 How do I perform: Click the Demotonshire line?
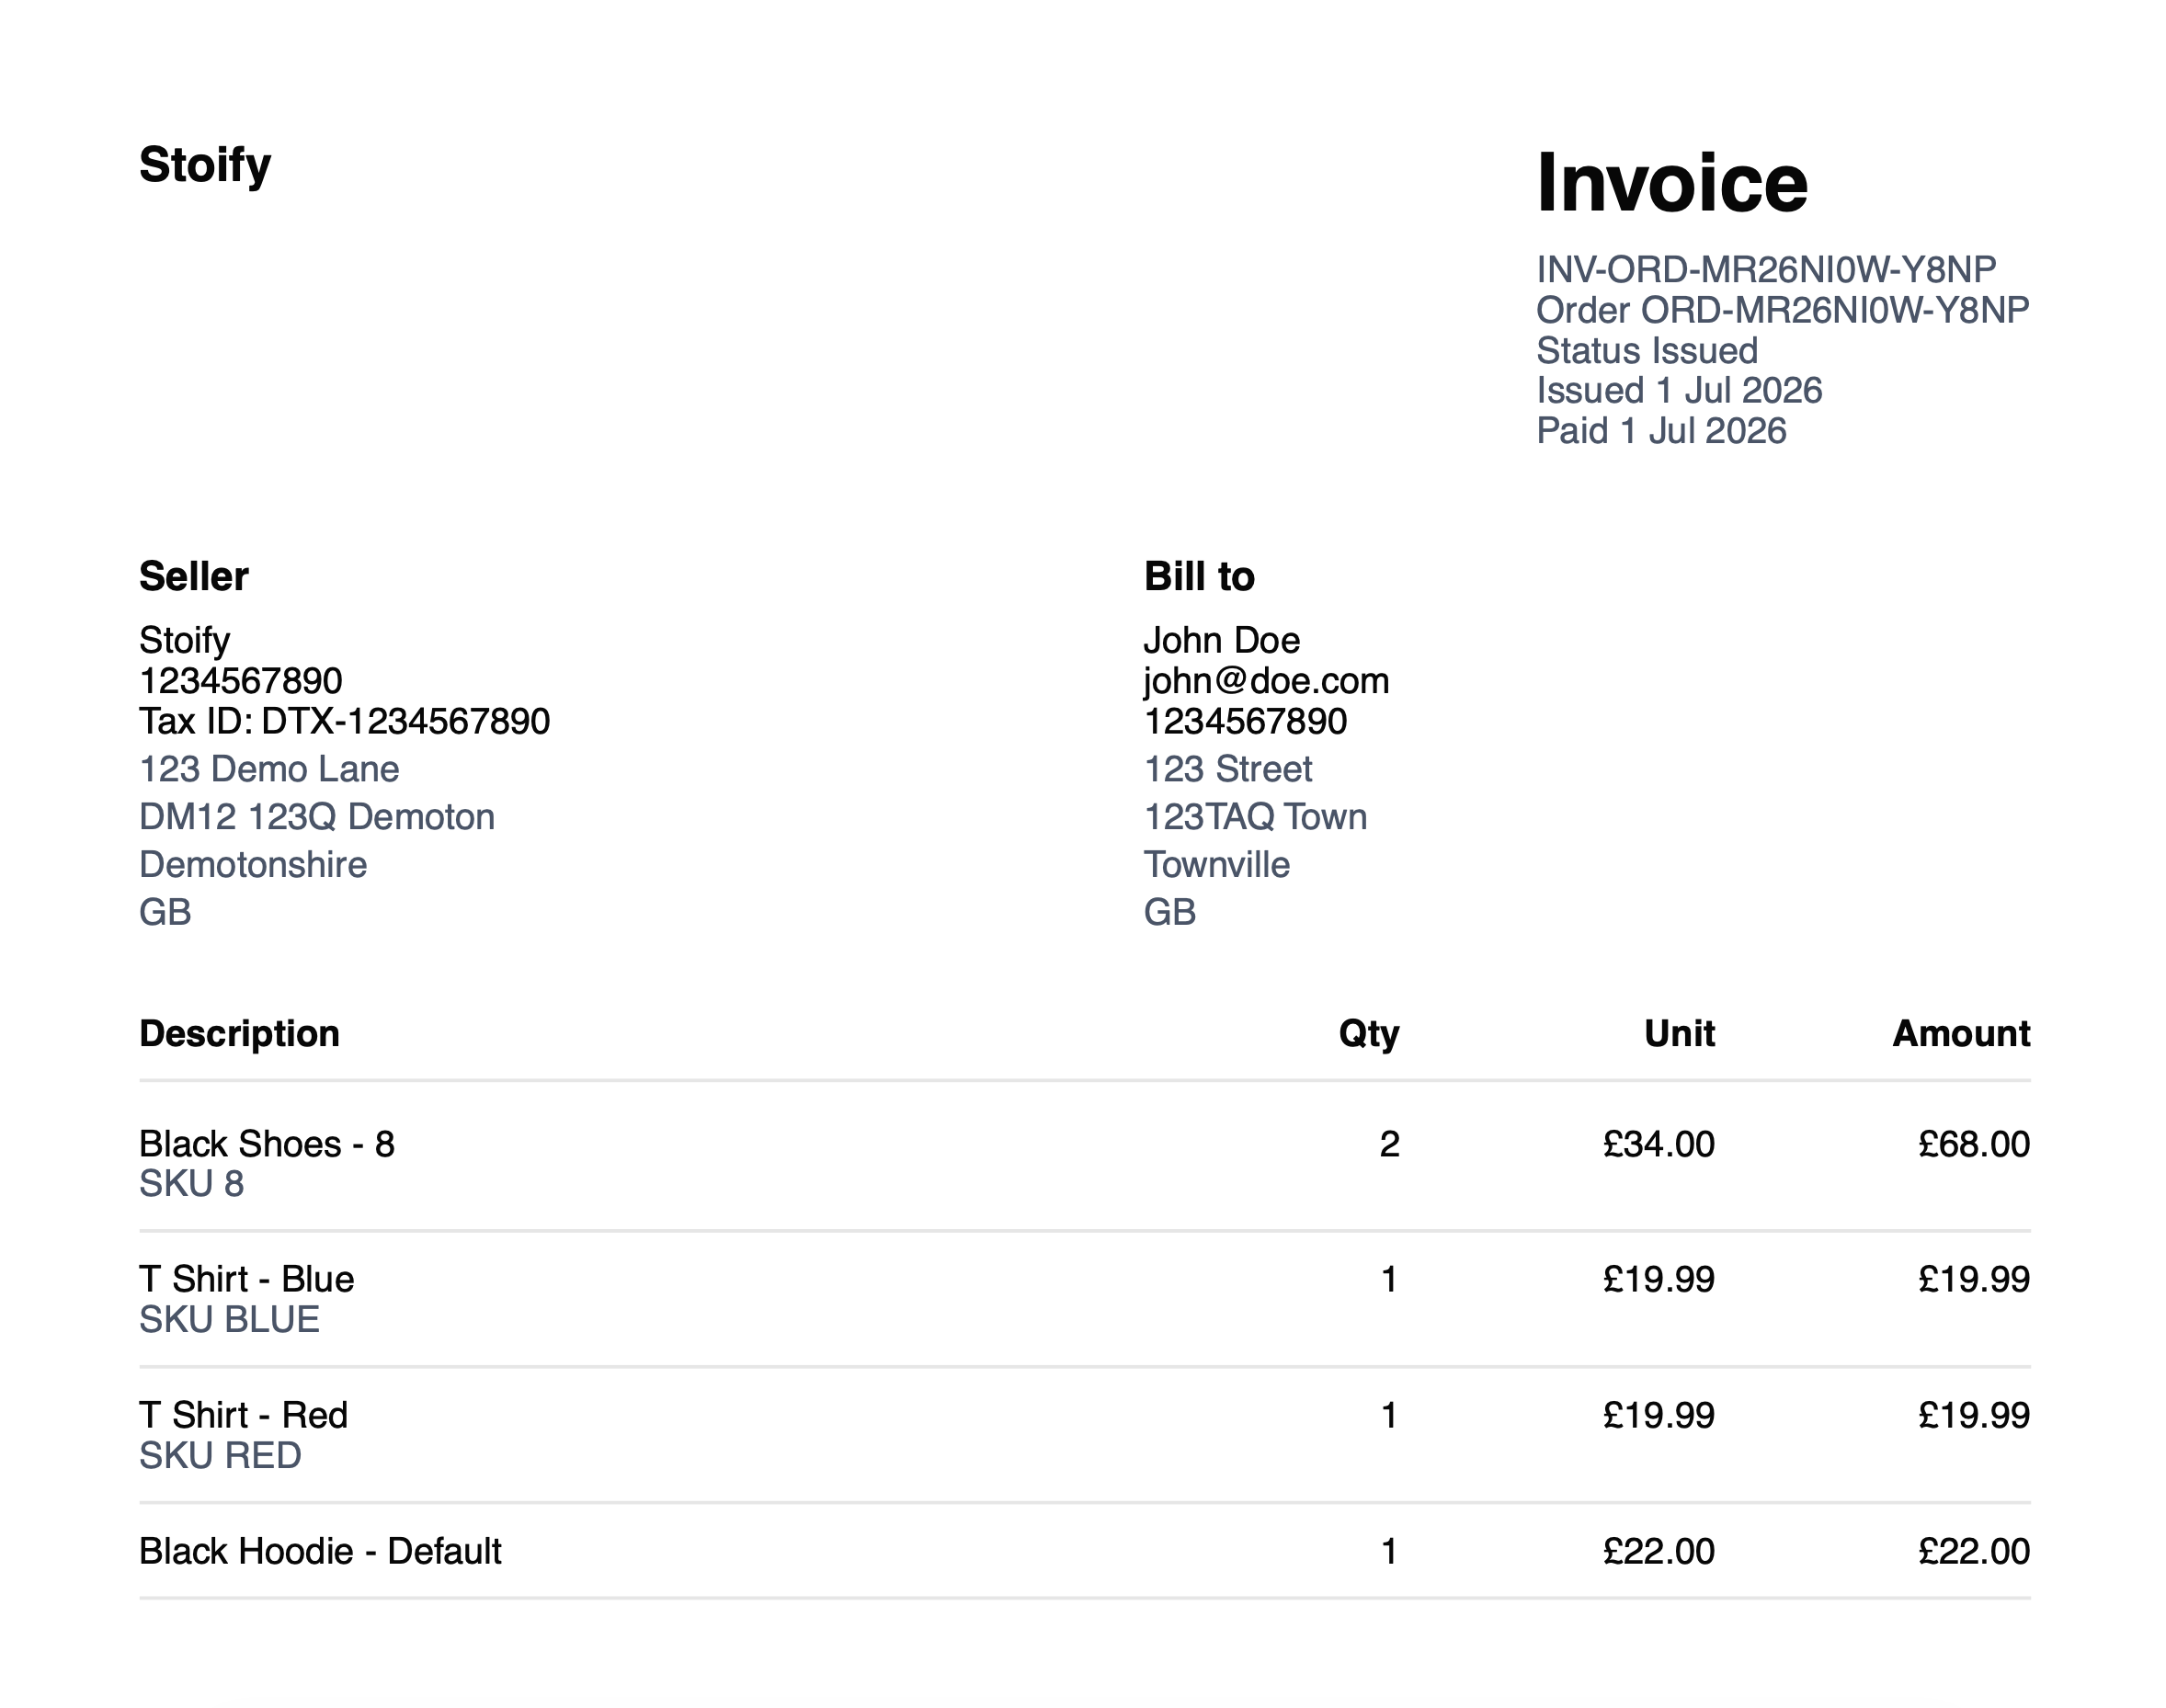pos(253,865)
